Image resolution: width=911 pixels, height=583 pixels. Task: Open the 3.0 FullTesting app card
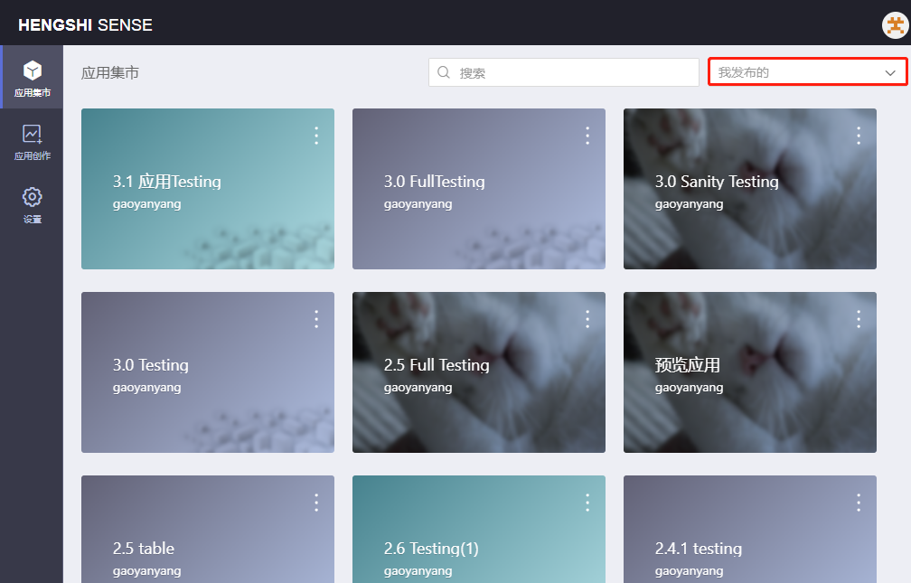(479, 189)
